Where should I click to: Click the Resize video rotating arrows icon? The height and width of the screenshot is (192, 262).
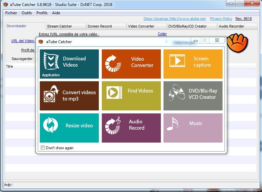click(50, 125)
